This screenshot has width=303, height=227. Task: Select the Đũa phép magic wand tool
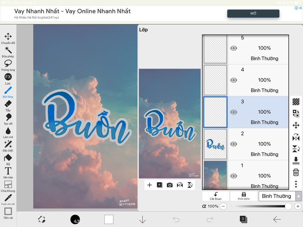click(x=8, y=52)
